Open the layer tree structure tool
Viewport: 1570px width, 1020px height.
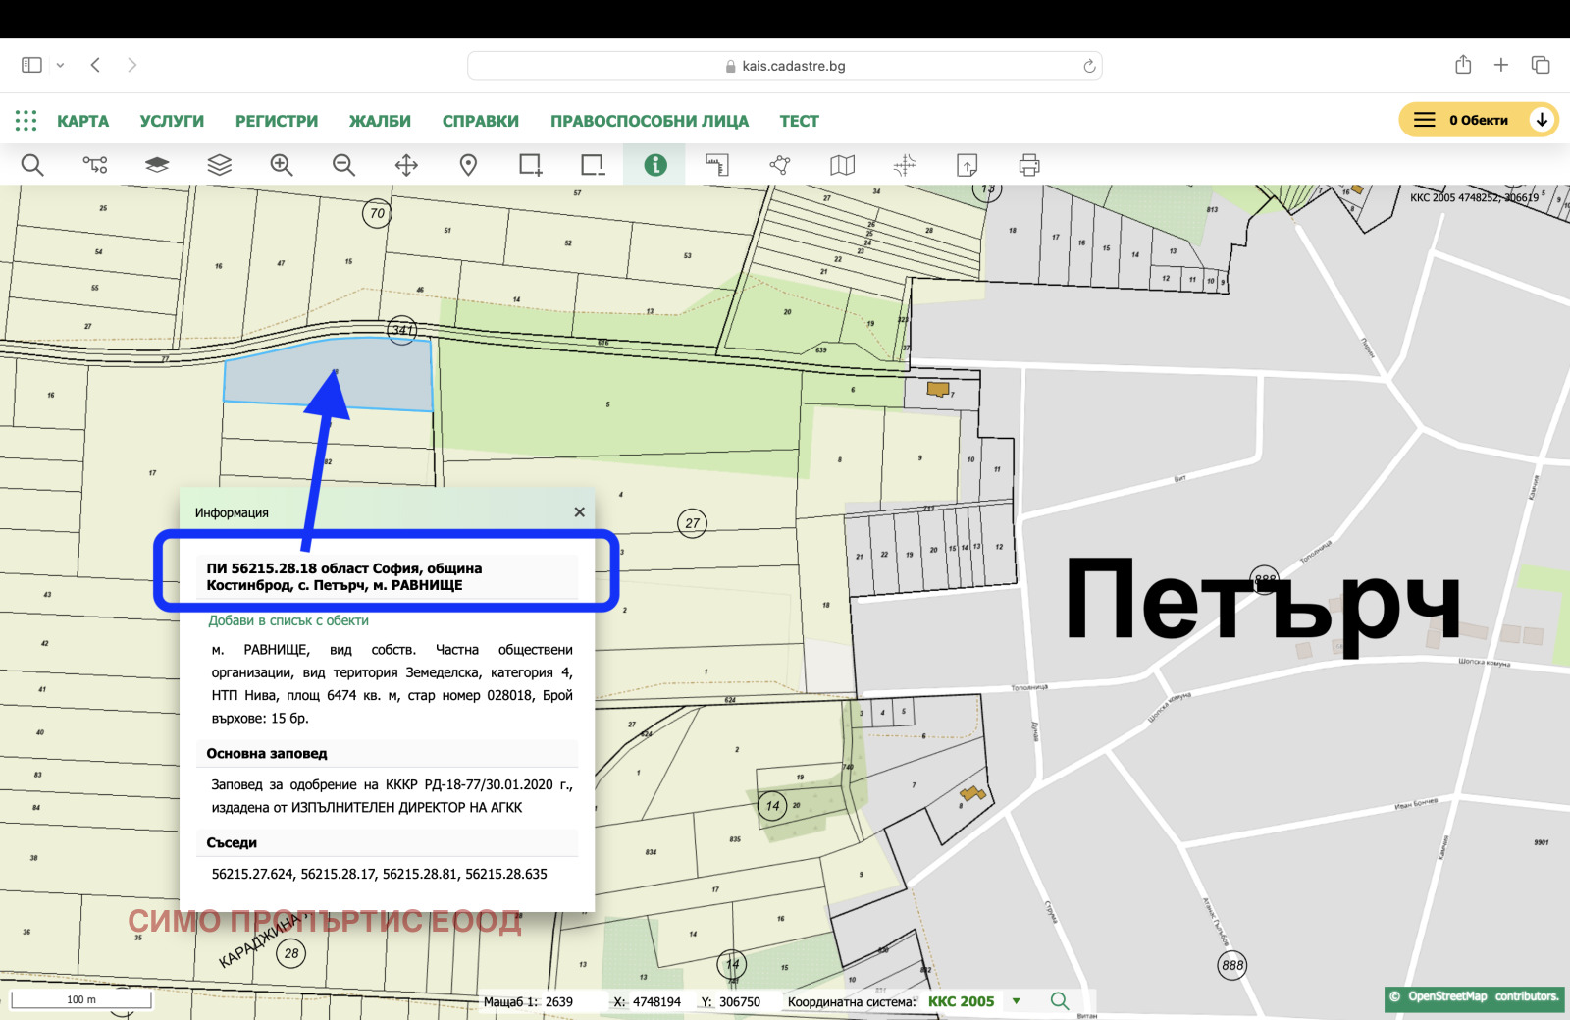click(95, 165)
